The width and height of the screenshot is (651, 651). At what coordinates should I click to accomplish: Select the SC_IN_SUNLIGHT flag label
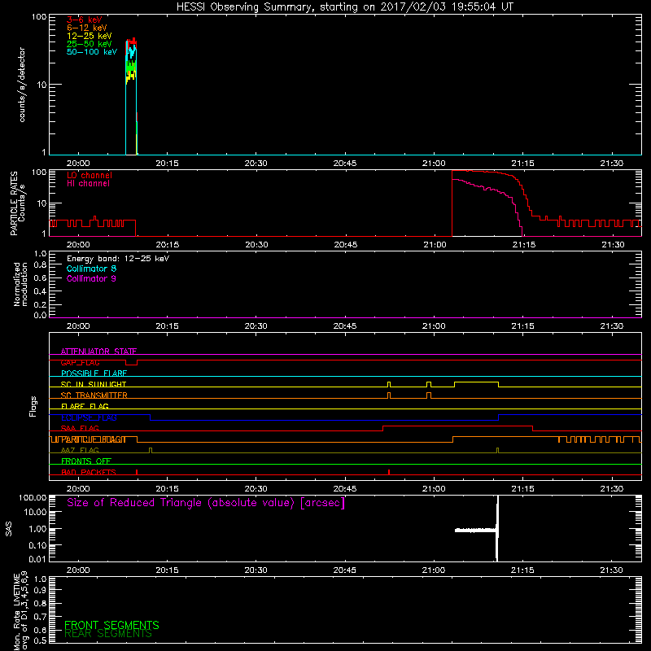[94, 384]
